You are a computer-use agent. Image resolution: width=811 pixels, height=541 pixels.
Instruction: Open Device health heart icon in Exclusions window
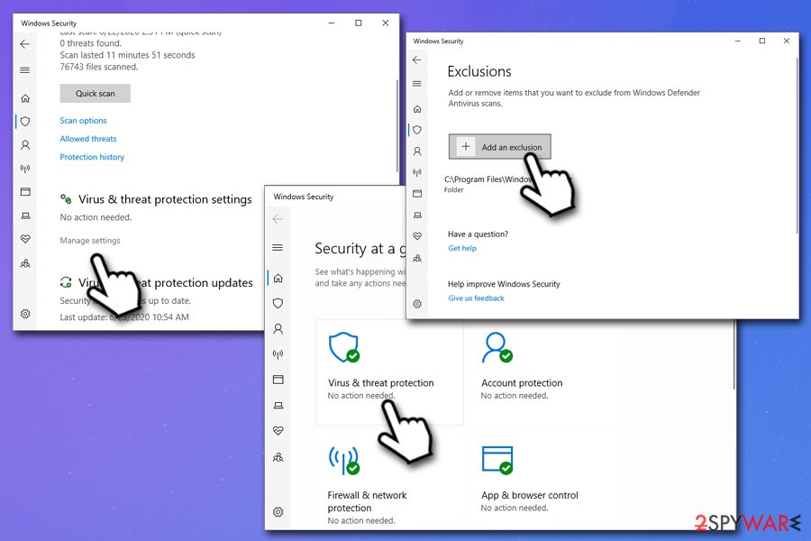[x=417, y=236]
